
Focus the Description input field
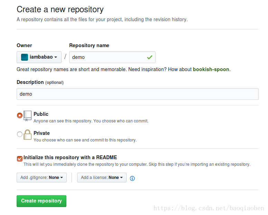[x=137, y=94]
